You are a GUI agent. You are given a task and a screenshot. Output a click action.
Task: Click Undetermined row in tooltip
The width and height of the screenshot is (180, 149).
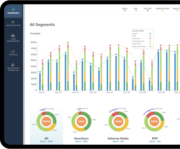(142, 41)
